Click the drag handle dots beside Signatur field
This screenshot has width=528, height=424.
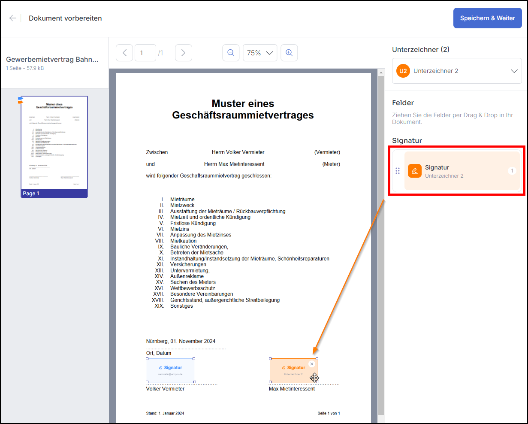coord(398,171)
